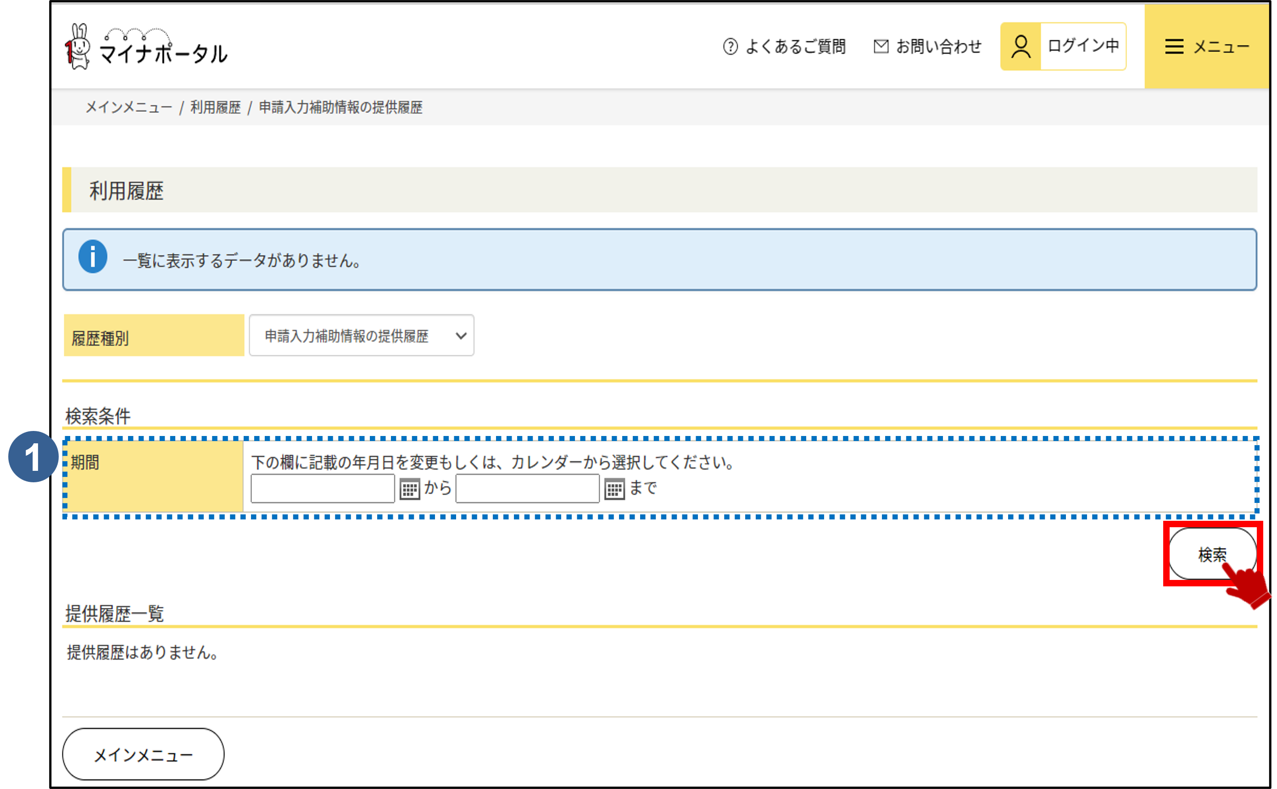Click the メインメニュー button at bottom
The image size is (1277, 789).
(x=143, y=755)
